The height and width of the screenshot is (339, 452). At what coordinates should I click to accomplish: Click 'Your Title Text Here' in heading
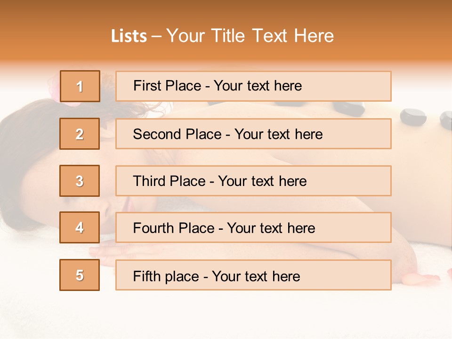coord(250,36)
